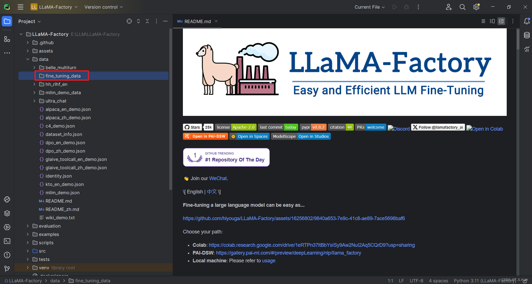Click the project tree vertical scrollbar
532x284 pixels.
pyautogui.click(x=171, y=109)
